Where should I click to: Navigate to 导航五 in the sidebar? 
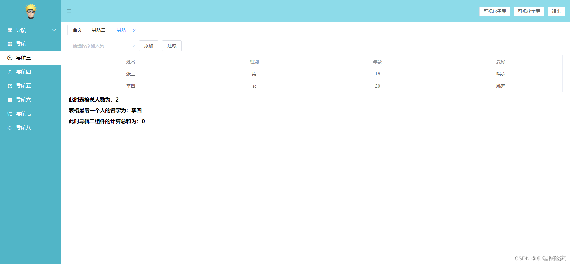pos(31,86)
